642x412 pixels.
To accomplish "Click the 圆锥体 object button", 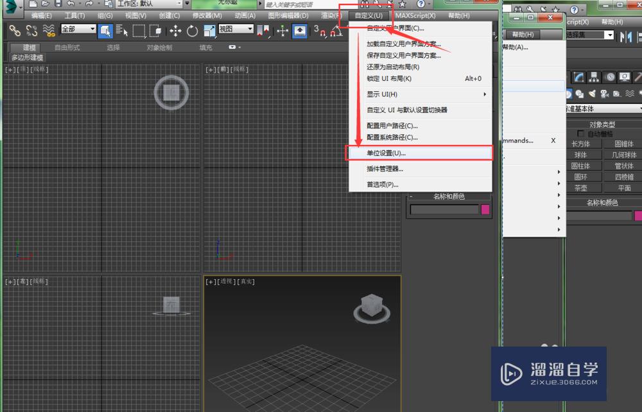I will click(x=623, y=144).
